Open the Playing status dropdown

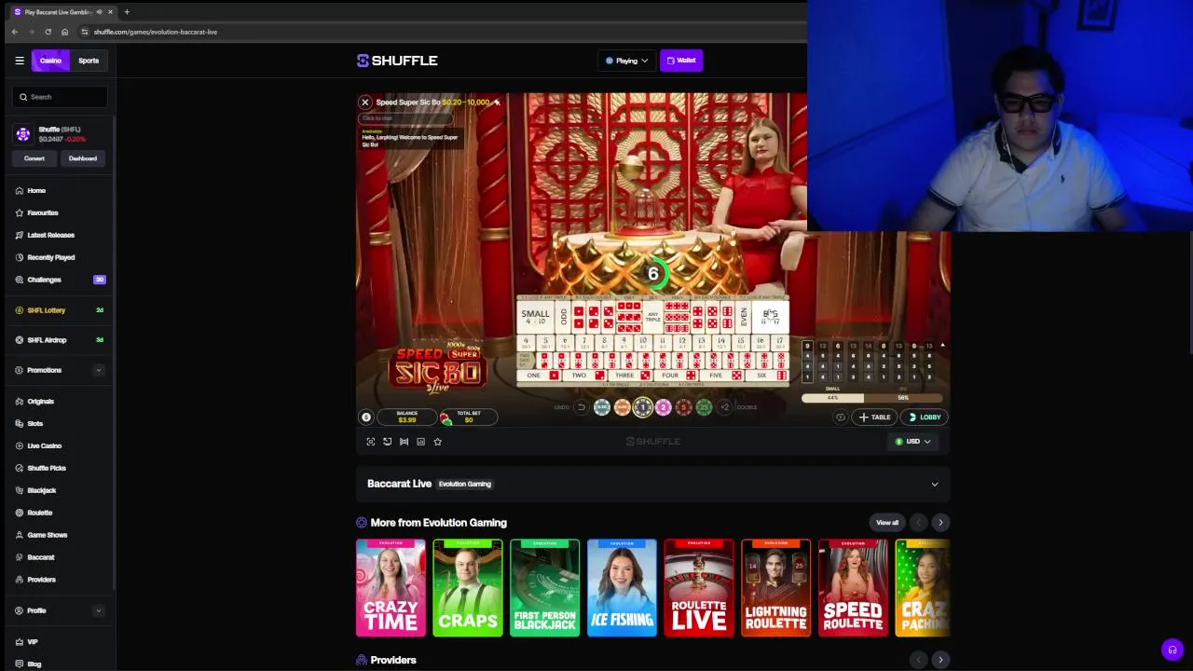(626, 61)
